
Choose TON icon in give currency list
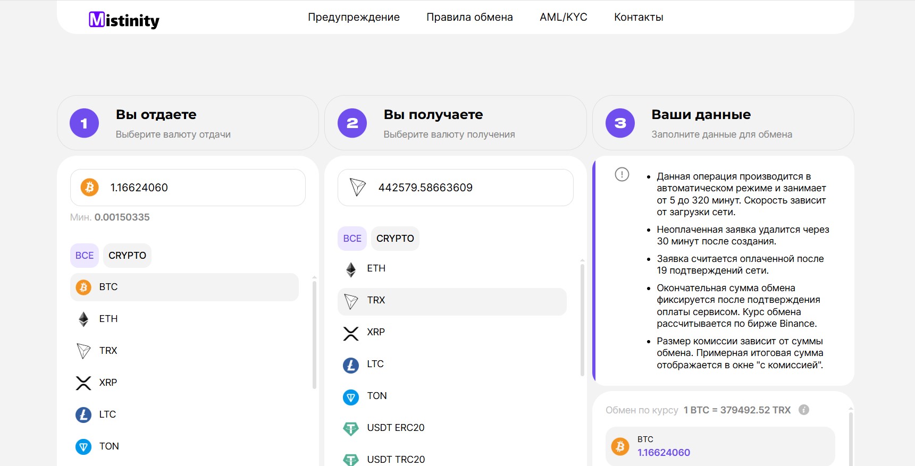click(83, 447)
